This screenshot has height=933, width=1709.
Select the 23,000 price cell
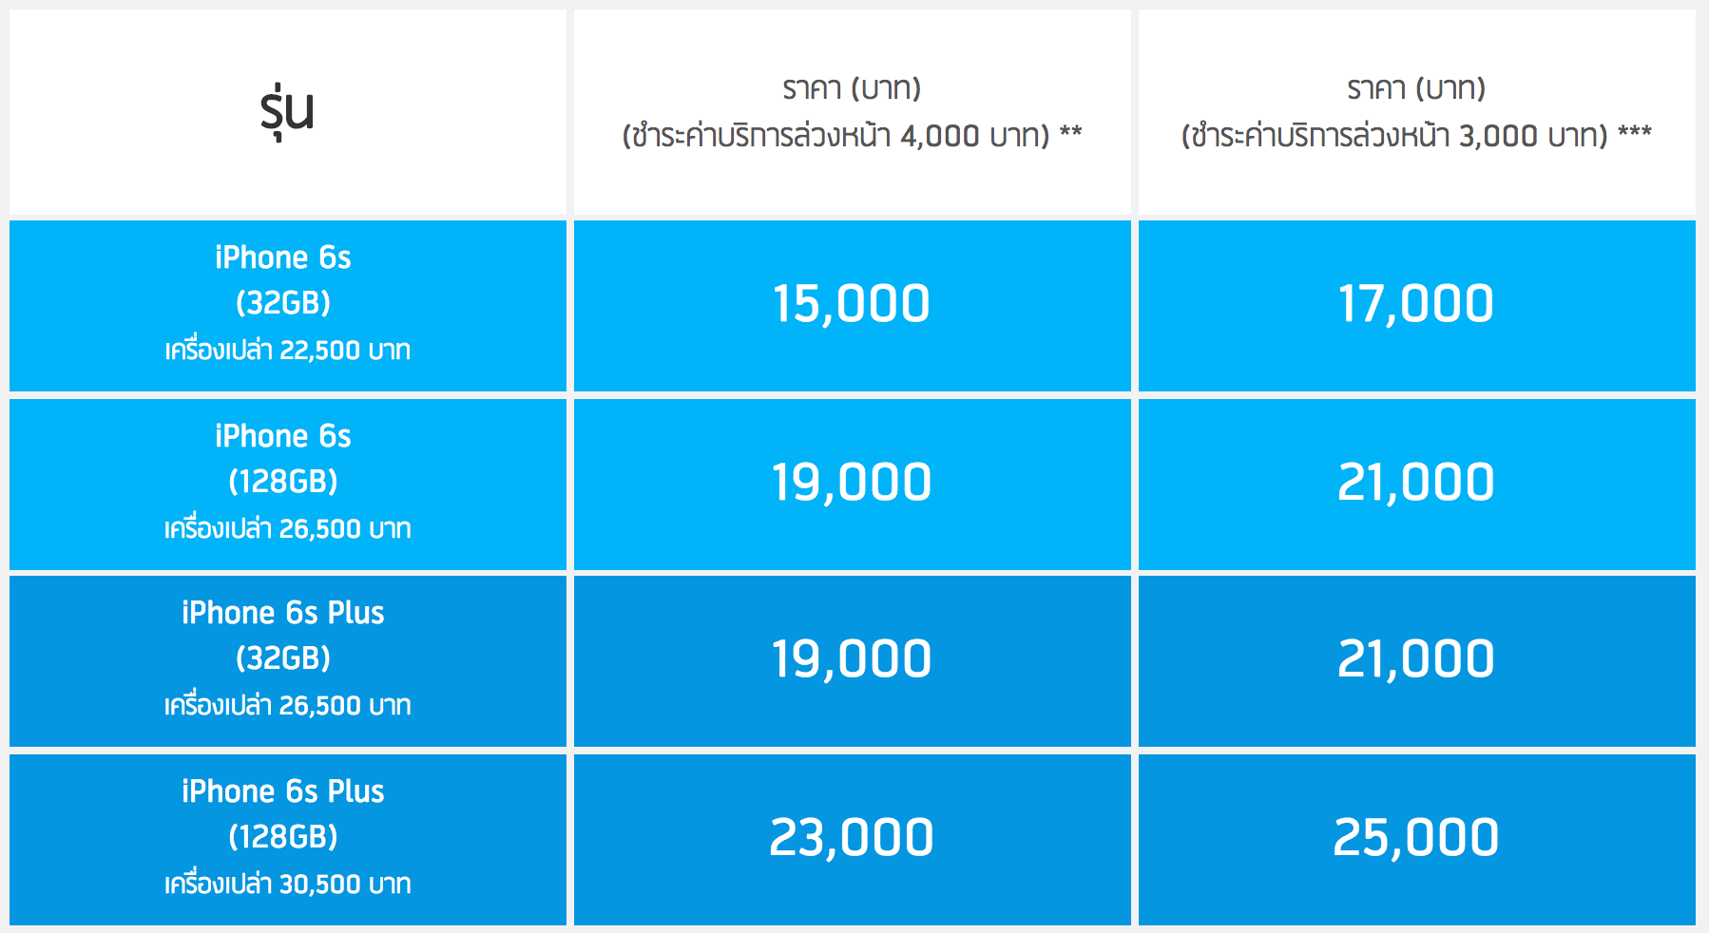[852, 838]
